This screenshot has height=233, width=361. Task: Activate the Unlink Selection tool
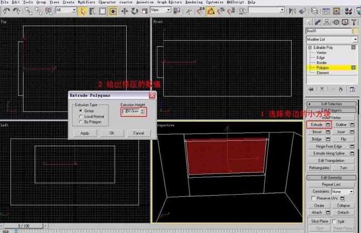[x=38, y=11]
